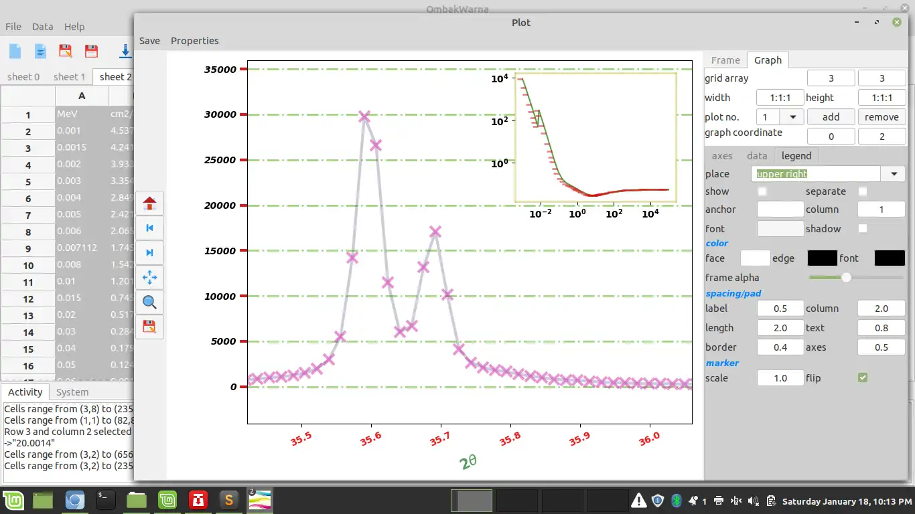Switch to the axes sub-tab
This screenshot has height=514, width=915.
click(x=721, y=156)
